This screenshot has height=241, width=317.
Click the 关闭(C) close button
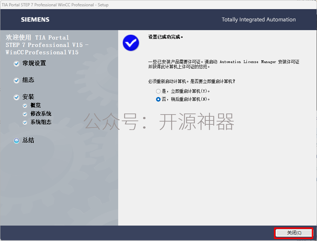point(294,233)
